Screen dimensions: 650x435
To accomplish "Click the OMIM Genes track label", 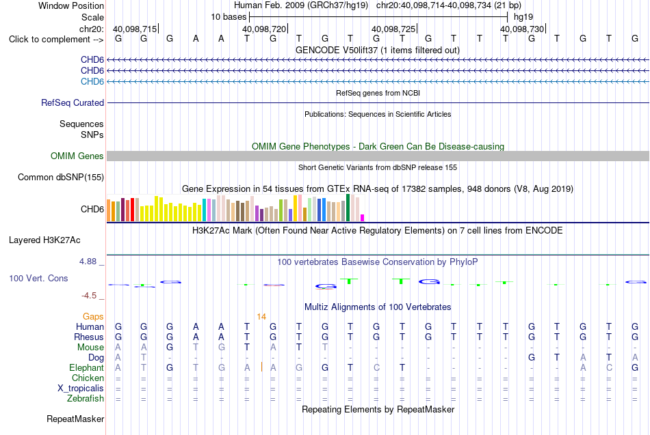I will tap(77, 156).
